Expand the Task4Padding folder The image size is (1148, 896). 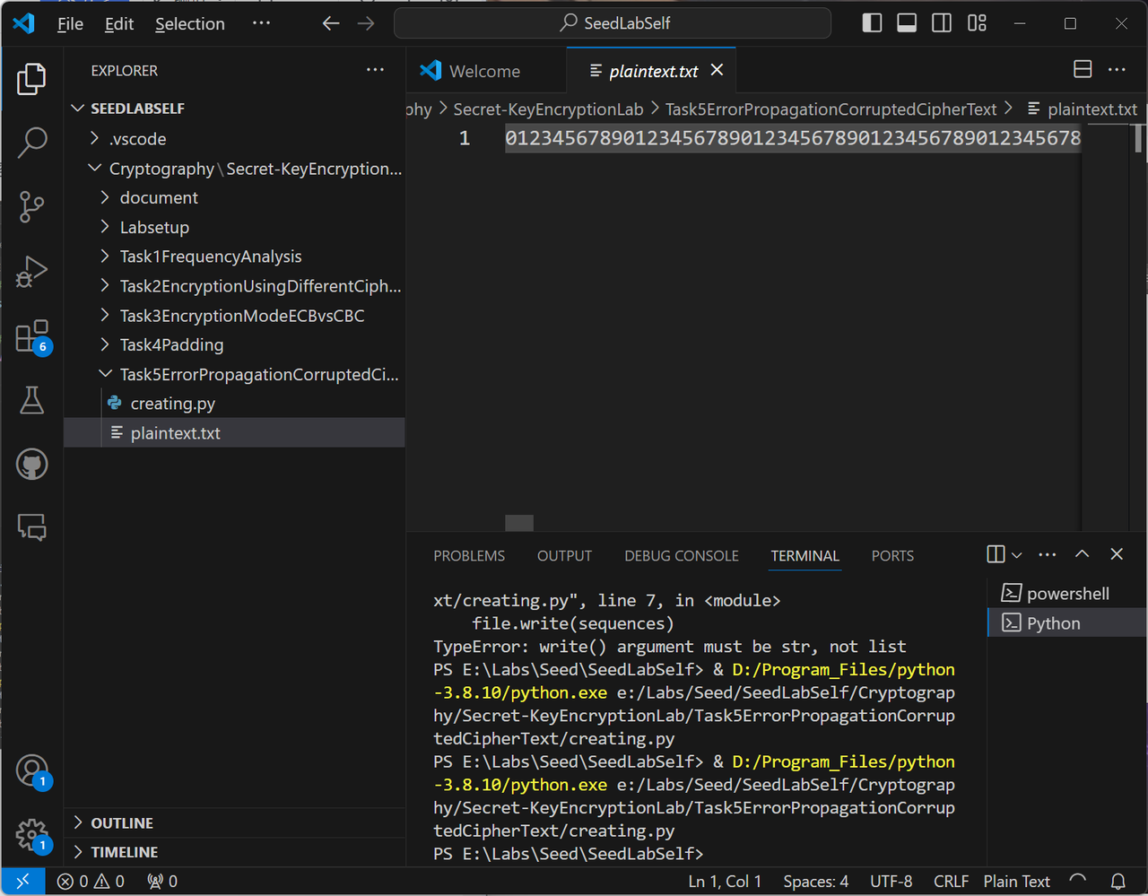[105, 344]
